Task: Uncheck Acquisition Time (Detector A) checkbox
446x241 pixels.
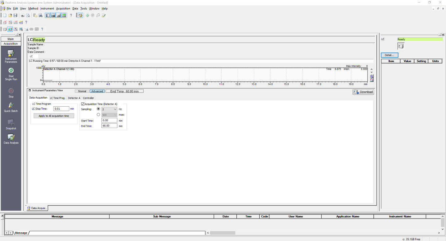Action: 83,104
